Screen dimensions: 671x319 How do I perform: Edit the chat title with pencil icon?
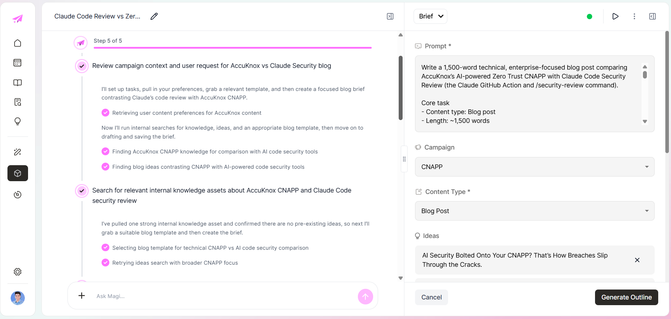tap(154, 16)
